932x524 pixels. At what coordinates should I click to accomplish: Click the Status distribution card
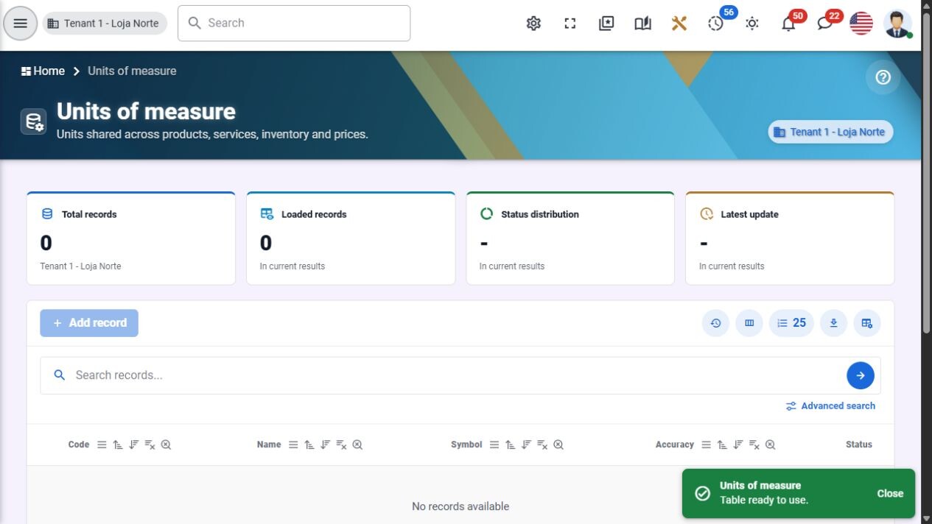pyautogui.click(x=570, y=238)
